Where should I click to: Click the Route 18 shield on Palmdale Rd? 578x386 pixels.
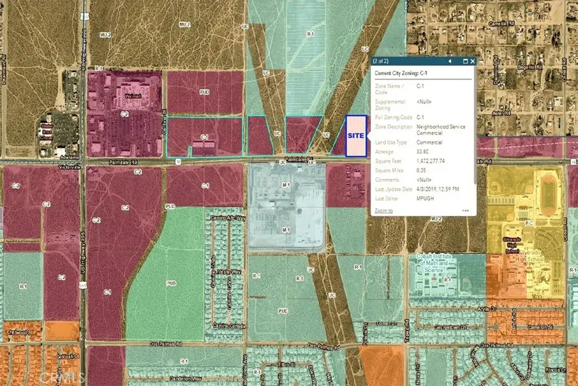click(x=178, y=161)
